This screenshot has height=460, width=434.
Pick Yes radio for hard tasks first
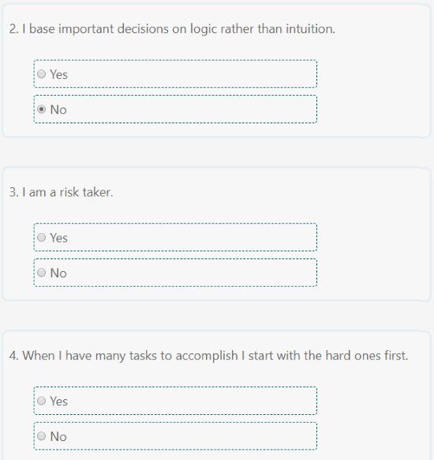42,401
